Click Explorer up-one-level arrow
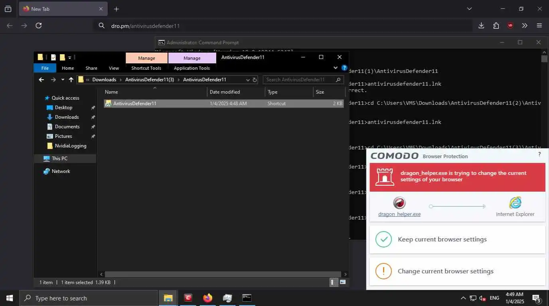Screen dimensions: 549x306 coord(71,80)
